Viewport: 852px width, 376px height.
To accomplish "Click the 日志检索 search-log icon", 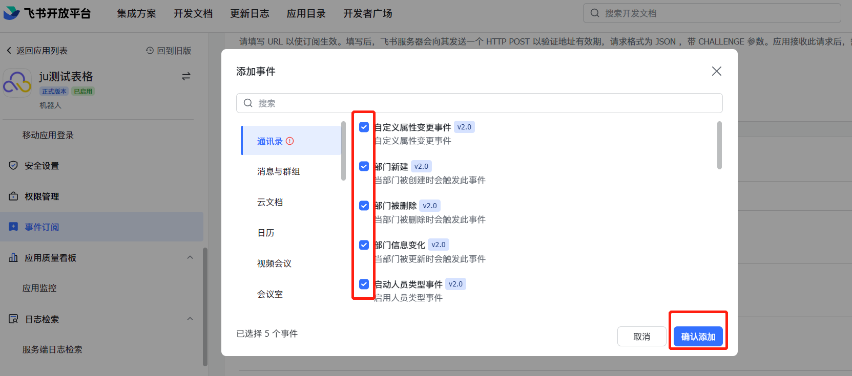I will 13,319.
